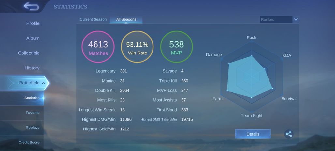Tap the 538 MVP circle
This screenshot has width=335, height=151.
(x=177, y=47)
